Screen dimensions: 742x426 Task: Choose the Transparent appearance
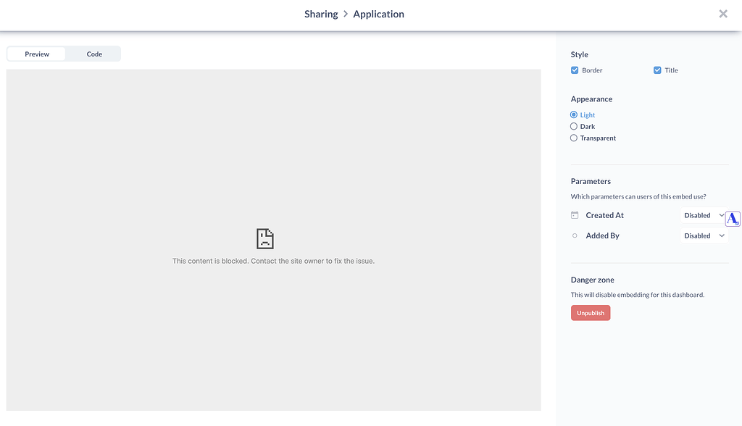click(x=573, y=138)
